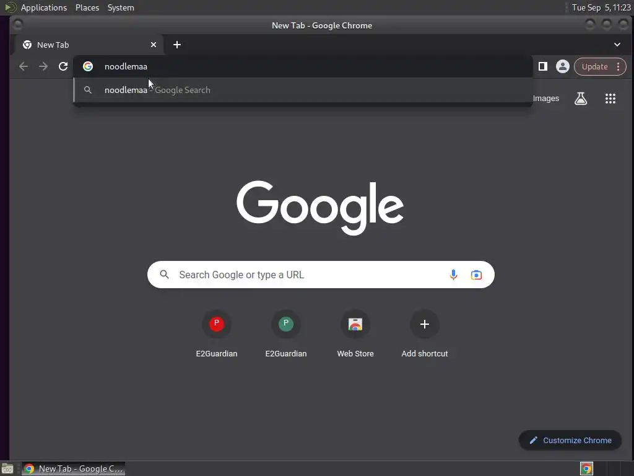Click the search box magnifier icon
Image resolution: width=634 pixels, height=476 pixels.
(x=164, y=275)
